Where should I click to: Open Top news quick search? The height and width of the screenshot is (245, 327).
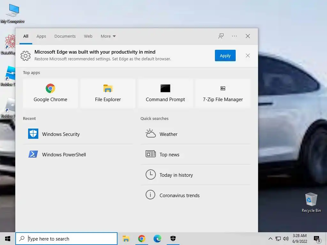[195, 154]
